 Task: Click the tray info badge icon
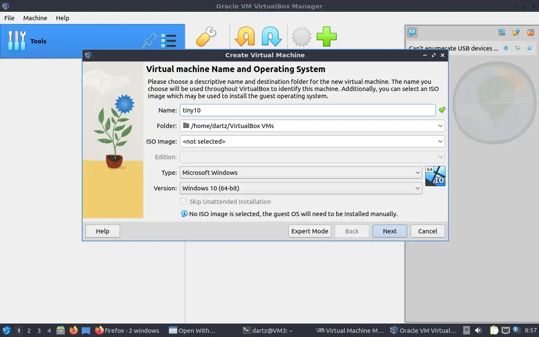(517, 330)
